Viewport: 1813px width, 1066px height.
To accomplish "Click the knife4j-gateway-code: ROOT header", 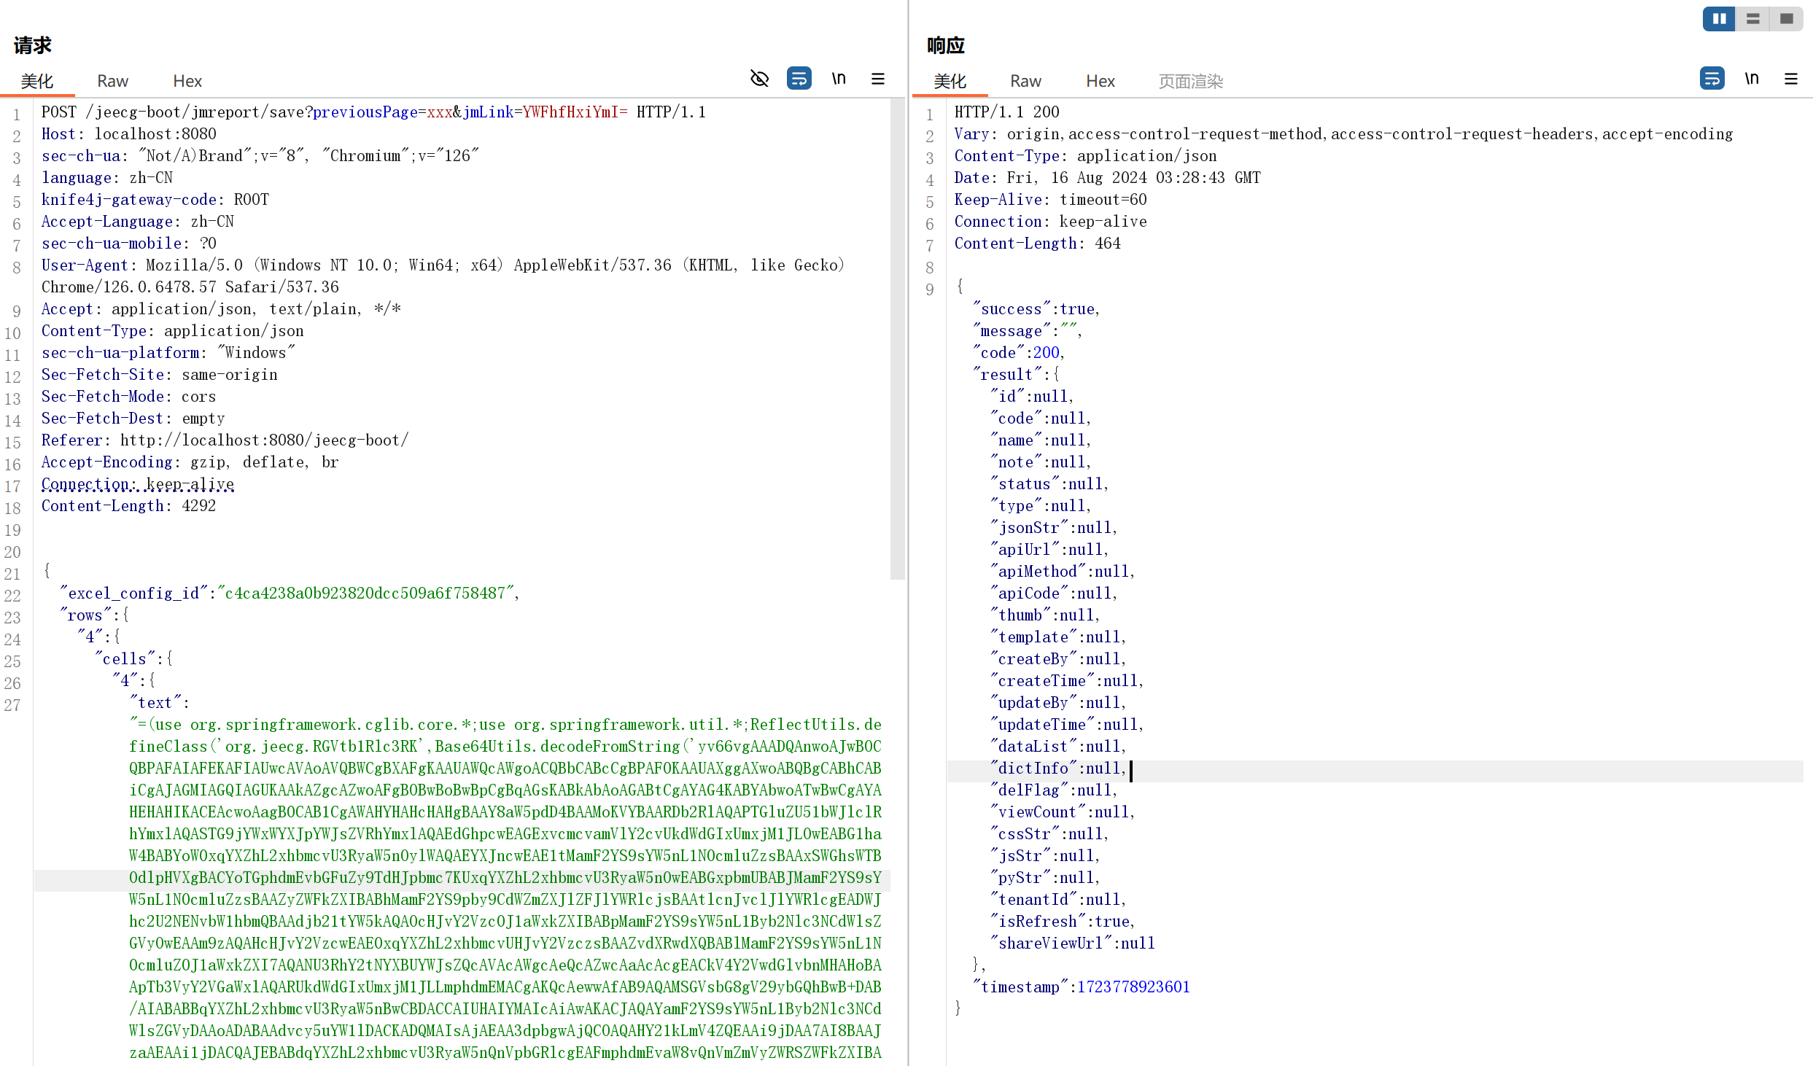I will click(155, 200).
